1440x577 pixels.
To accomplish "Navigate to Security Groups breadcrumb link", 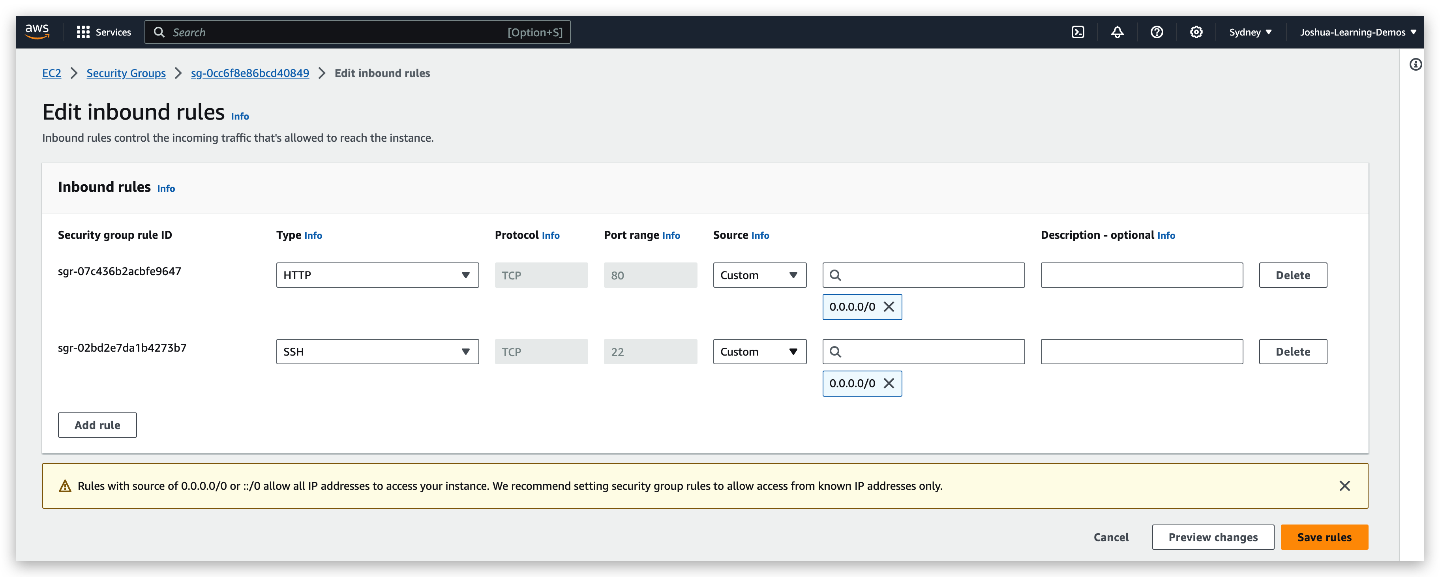I will [126, 73].
